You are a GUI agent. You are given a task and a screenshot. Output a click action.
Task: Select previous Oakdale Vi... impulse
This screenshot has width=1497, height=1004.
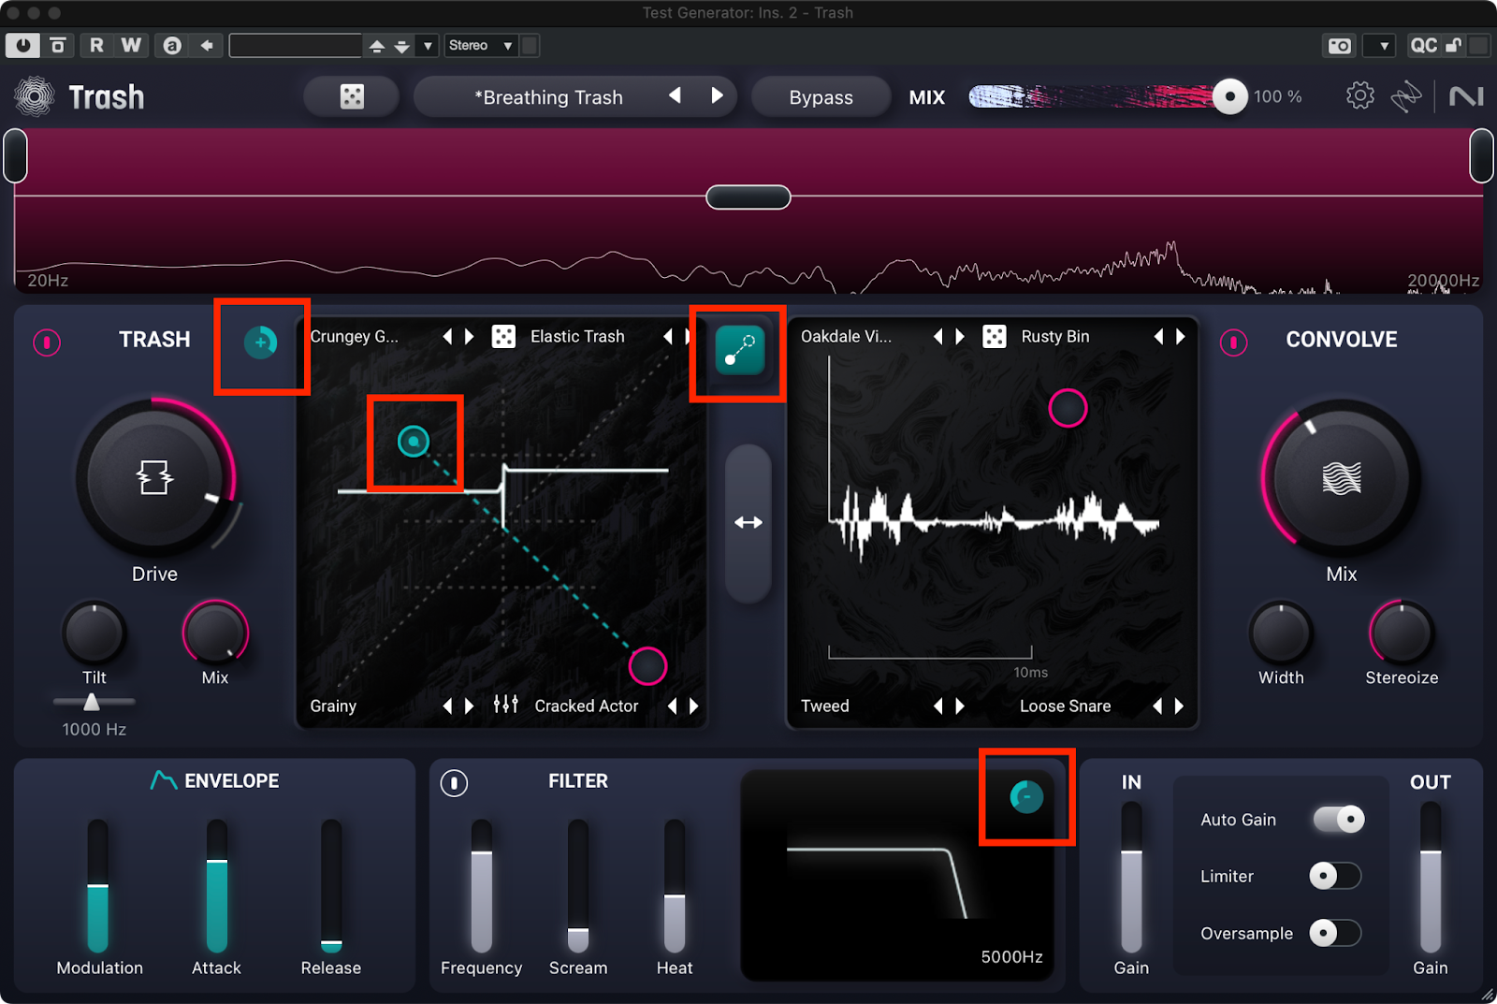(x=937, y=337)
